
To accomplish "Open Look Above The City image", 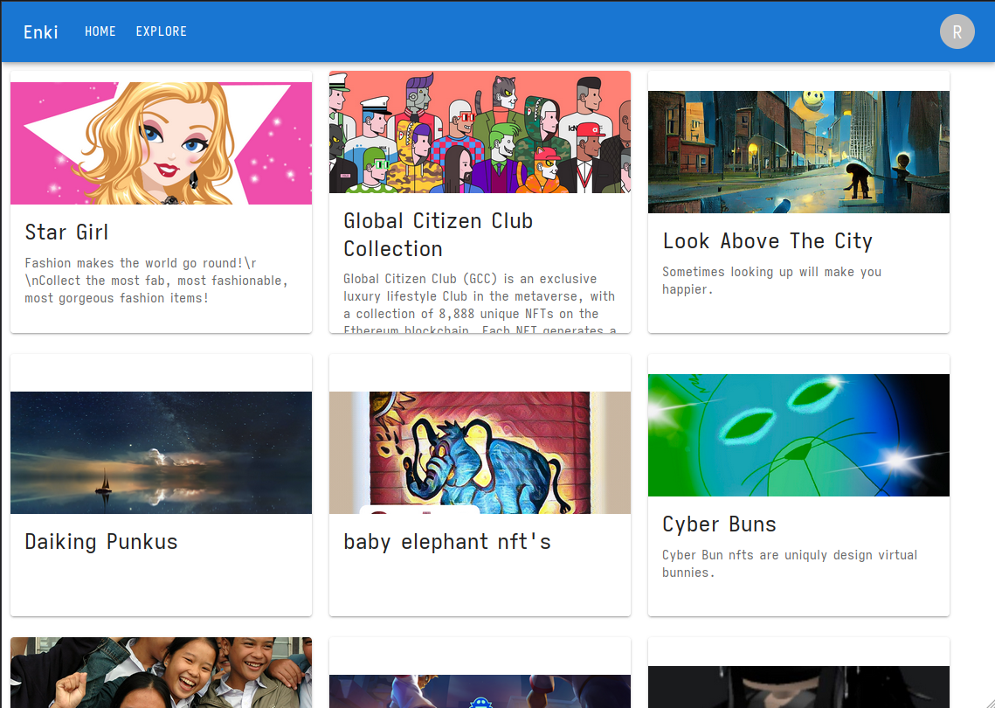I will [798, 152].
